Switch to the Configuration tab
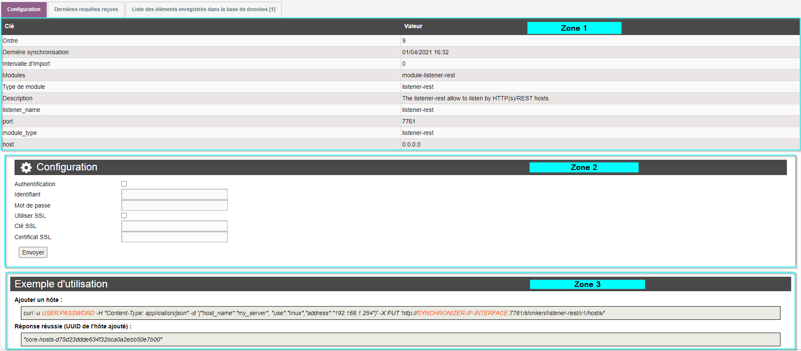Screen dimensions: 801x351 (24, 9)
